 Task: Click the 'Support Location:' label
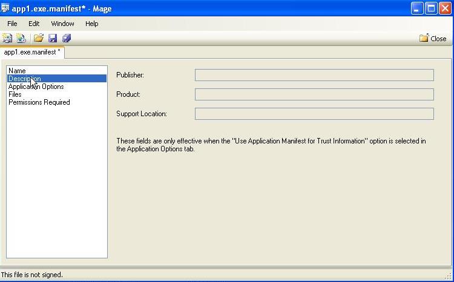142,114
